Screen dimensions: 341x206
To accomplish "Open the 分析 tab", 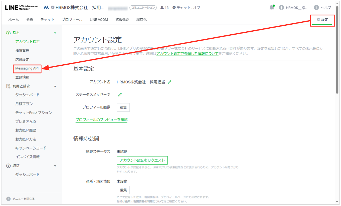I will pyautogui.click(x=30, y=19).
